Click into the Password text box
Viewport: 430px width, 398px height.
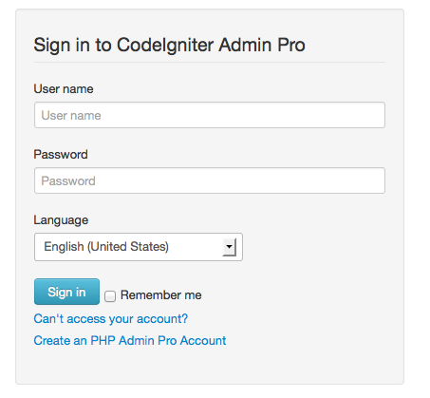pyautogui.click(x=210, y=180)
